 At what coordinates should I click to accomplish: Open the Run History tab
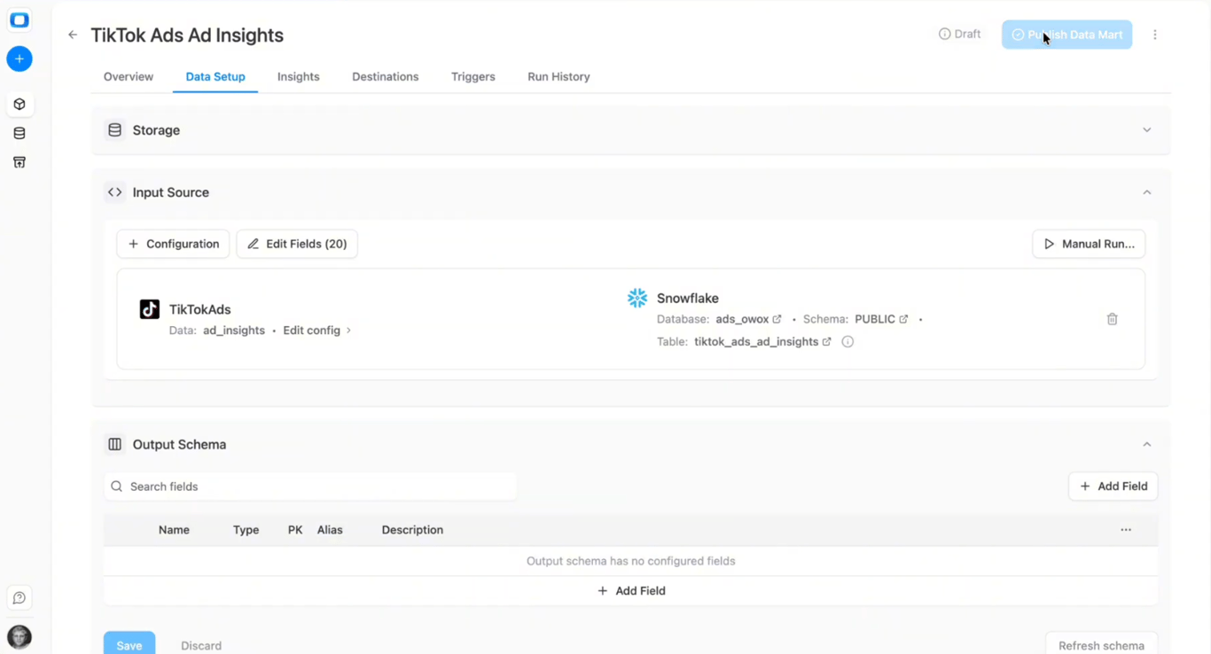point(559,77)
